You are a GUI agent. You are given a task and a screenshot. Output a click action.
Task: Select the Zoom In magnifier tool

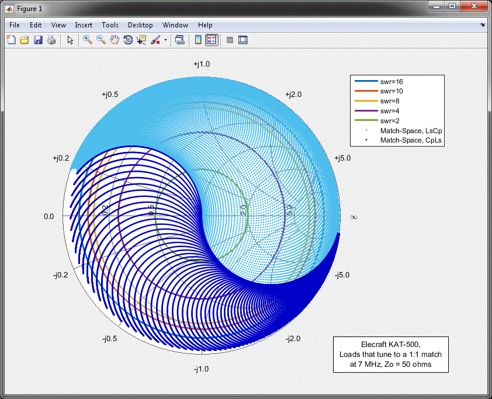point(88,40)
